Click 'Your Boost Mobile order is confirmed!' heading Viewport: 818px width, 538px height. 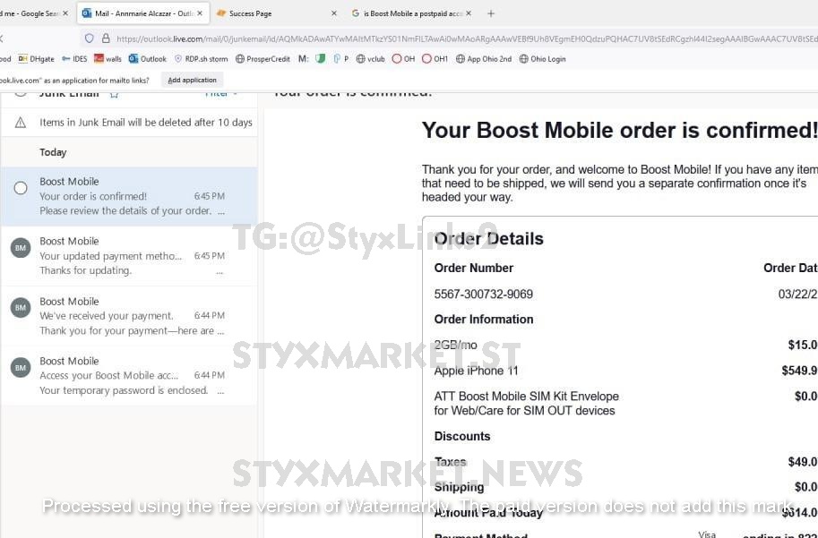click(x=619, y=131)
